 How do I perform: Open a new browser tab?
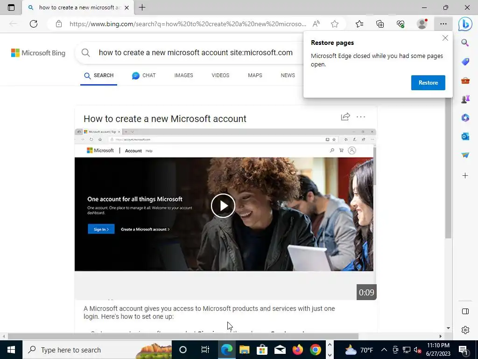coord(142,7)
